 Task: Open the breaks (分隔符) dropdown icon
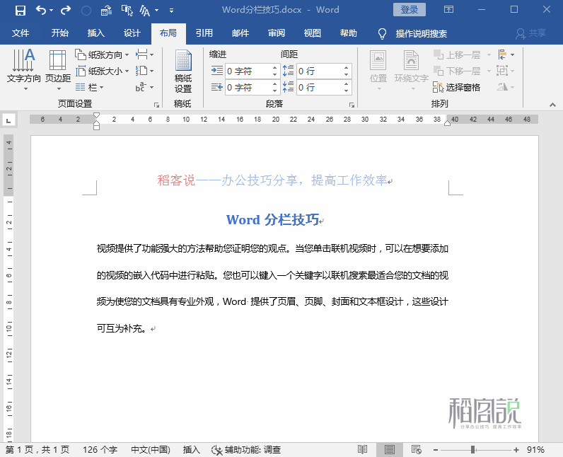(145, 55)
